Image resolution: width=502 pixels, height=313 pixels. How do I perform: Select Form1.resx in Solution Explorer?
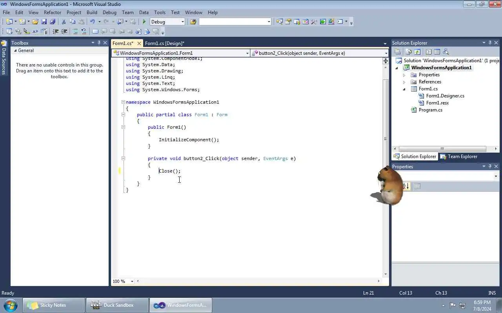pos(437,103)
